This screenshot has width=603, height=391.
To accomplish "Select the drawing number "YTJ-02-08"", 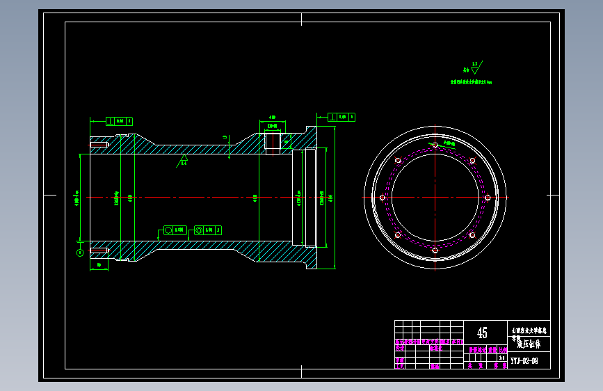I will click(x=524, y=361).
